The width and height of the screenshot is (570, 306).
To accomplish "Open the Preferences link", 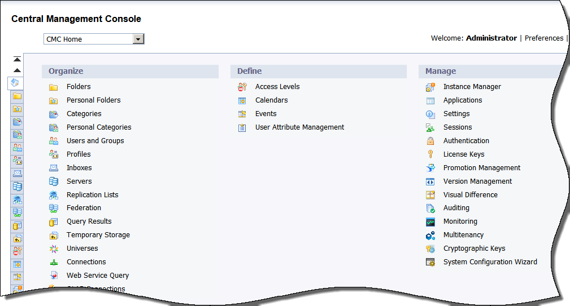I will tap(543, 38).
